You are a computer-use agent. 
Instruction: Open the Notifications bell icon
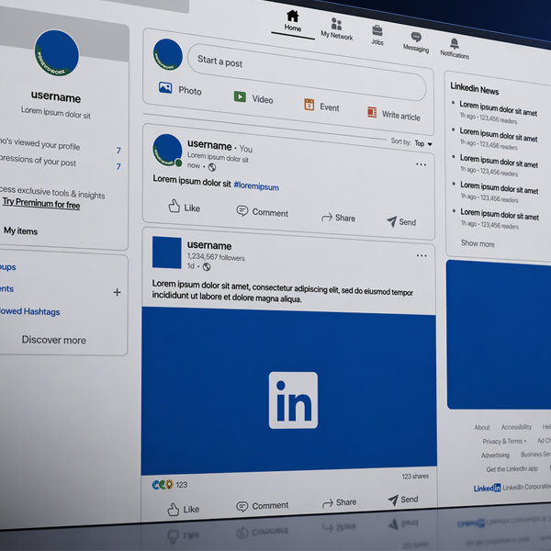tap(455, 43)
